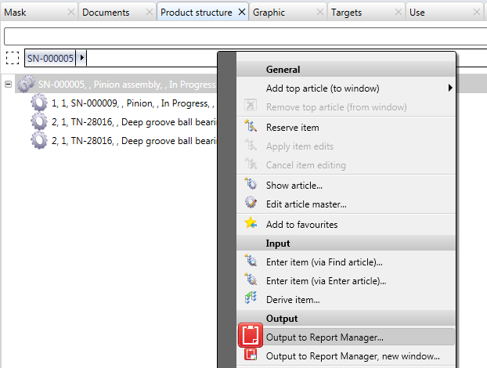Choose Output to Report Manager...
Image resolution: width=487 pixels, height=368 pixels.
click(346, 337)
